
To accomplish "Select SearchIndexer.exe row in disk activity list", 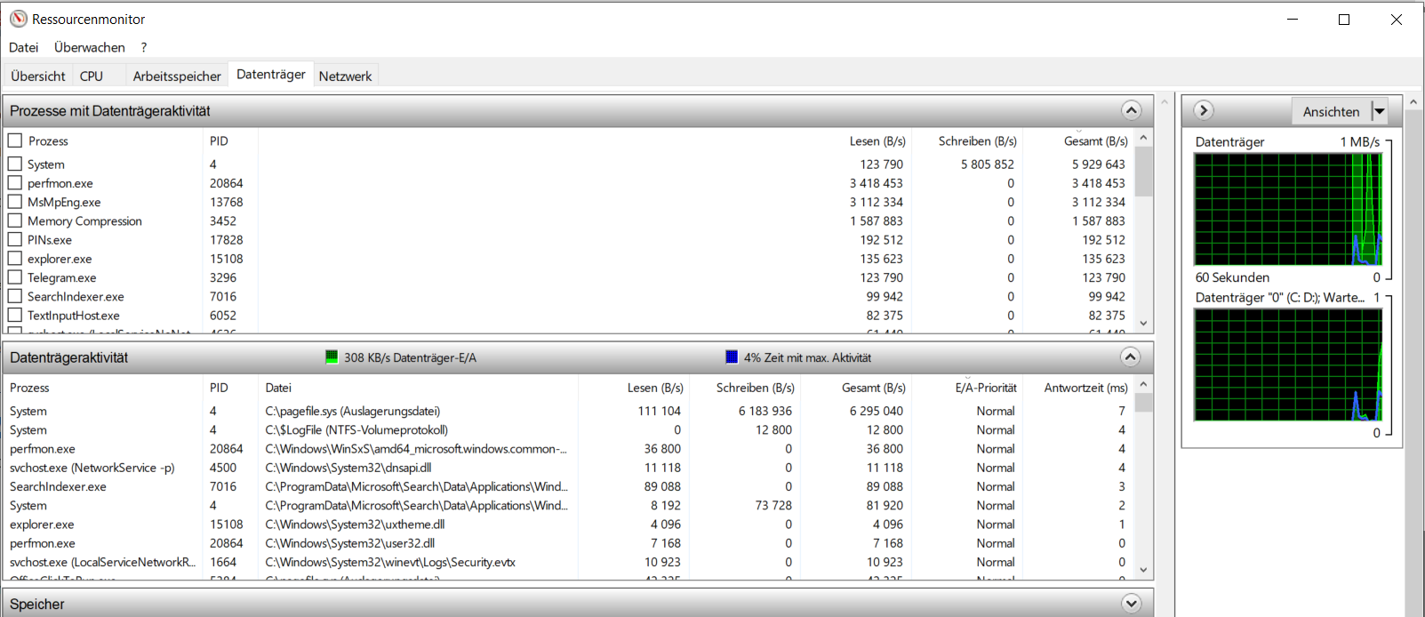I will [569, 486].
